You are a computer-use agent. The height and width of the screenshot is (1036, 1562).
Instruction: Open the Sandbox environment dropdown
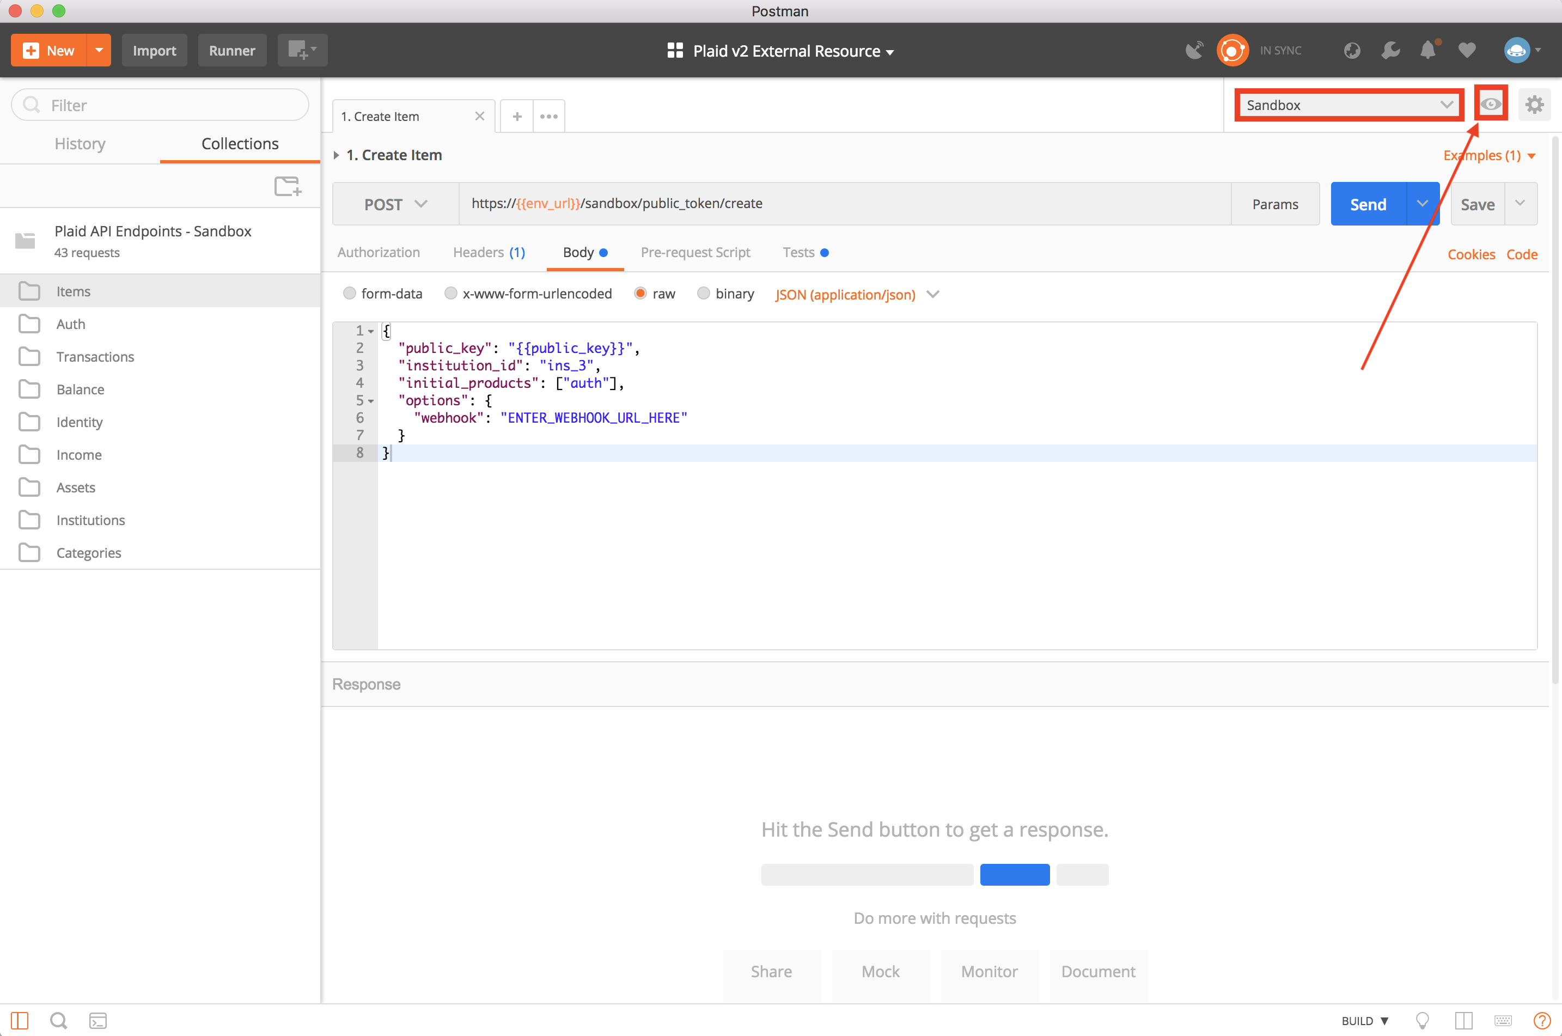[1349, 105]
